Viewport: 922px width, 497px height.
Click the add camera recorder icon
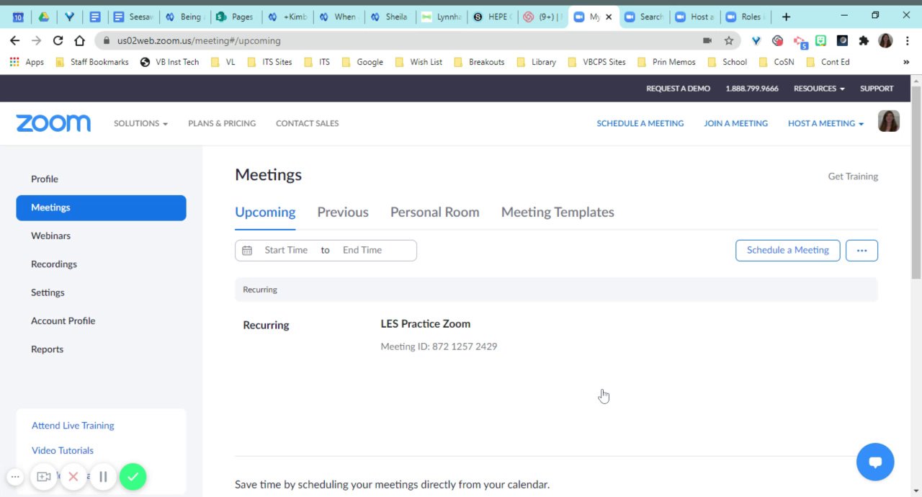[x=44, y=476]
